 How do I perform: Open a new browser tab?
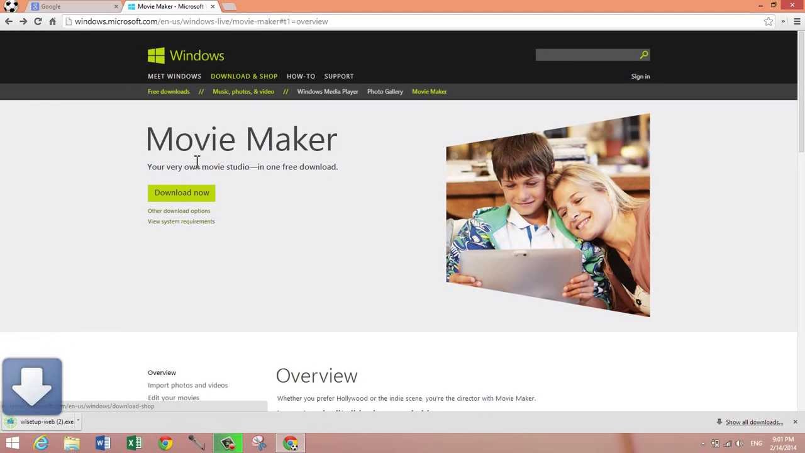click(x=229, y=6)
